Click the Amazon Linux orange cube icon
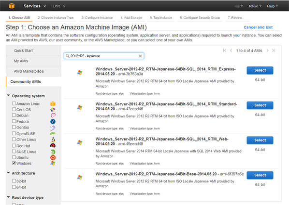289x205 pixels. (x=53, y=104)
